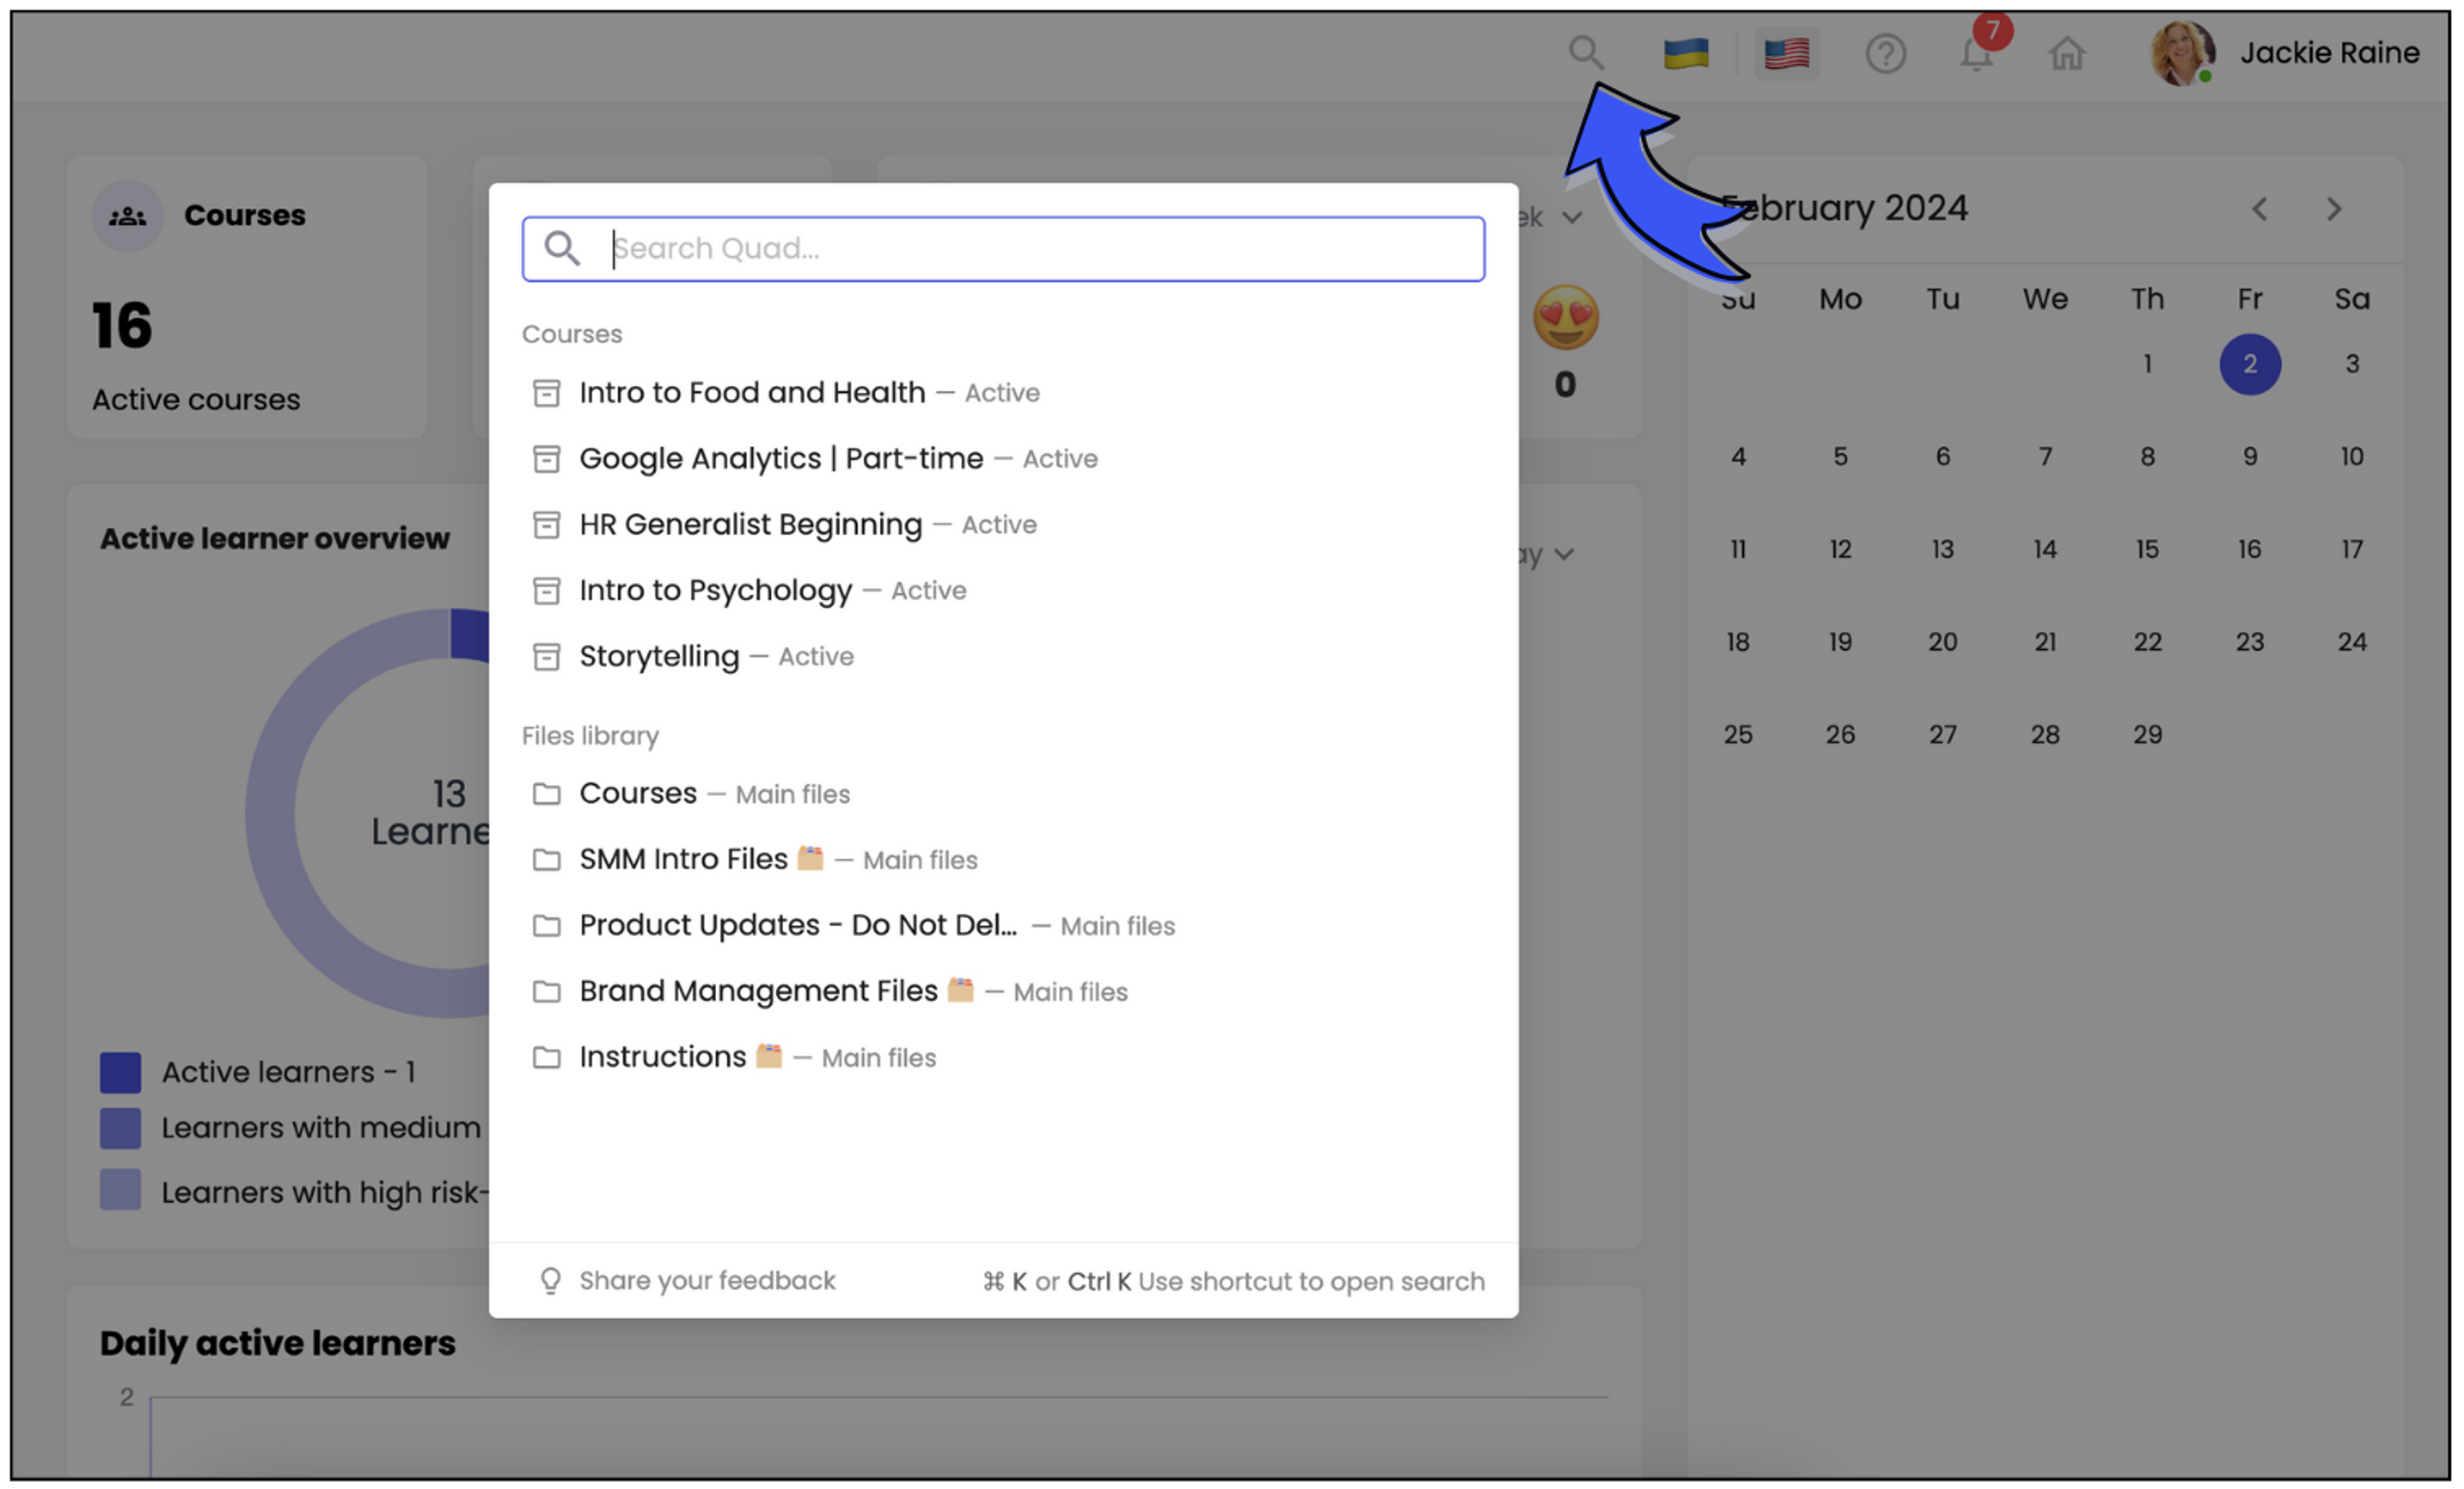Click Share your feedback link

point(707,1281)
